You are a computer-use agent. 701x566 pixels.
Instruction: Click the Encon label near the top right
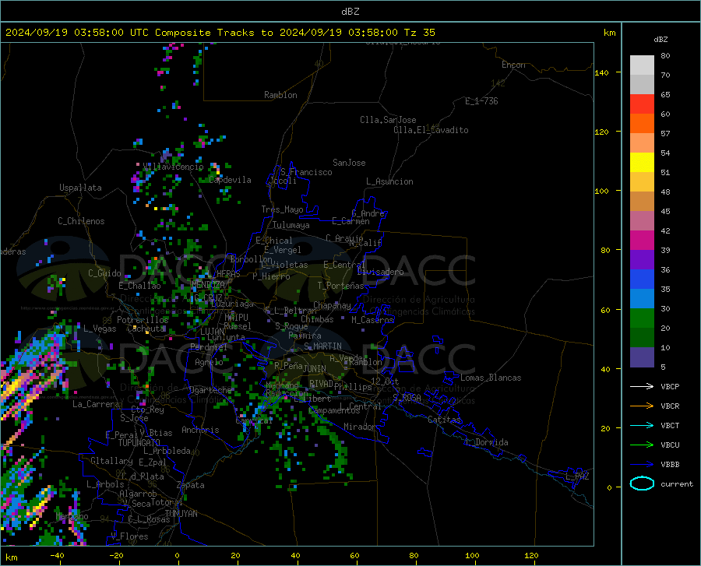(x=513, y=65)
